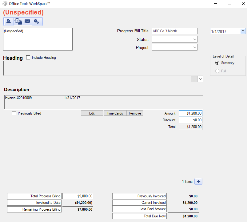Click the Total Progress Billing $9,000.00 field
The height and width of the screenshot is (222, 247).
click(78, 196)
